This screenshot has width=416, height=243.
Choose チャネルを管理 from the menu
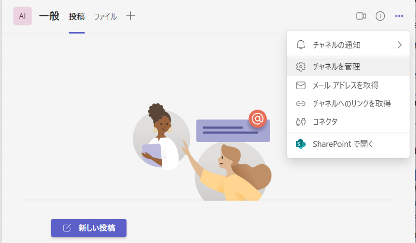[348, 67]
